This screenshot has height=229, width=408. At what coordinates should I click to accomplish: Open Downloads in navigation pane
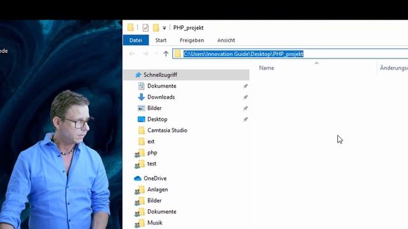pyautogui.click(x=161, y=97)
